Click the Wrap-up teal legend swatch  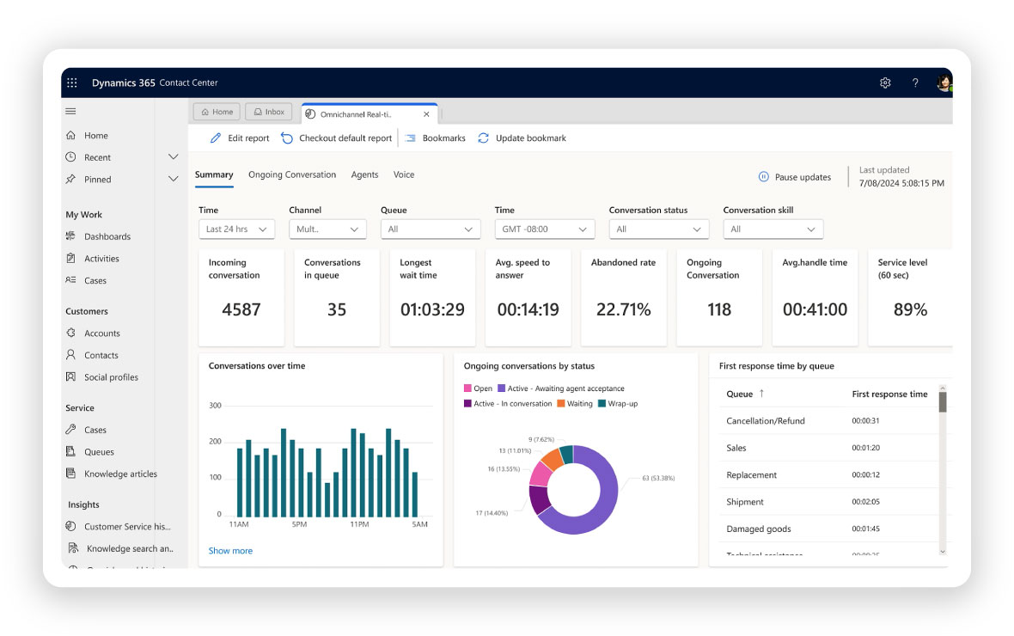pos(602,403)
